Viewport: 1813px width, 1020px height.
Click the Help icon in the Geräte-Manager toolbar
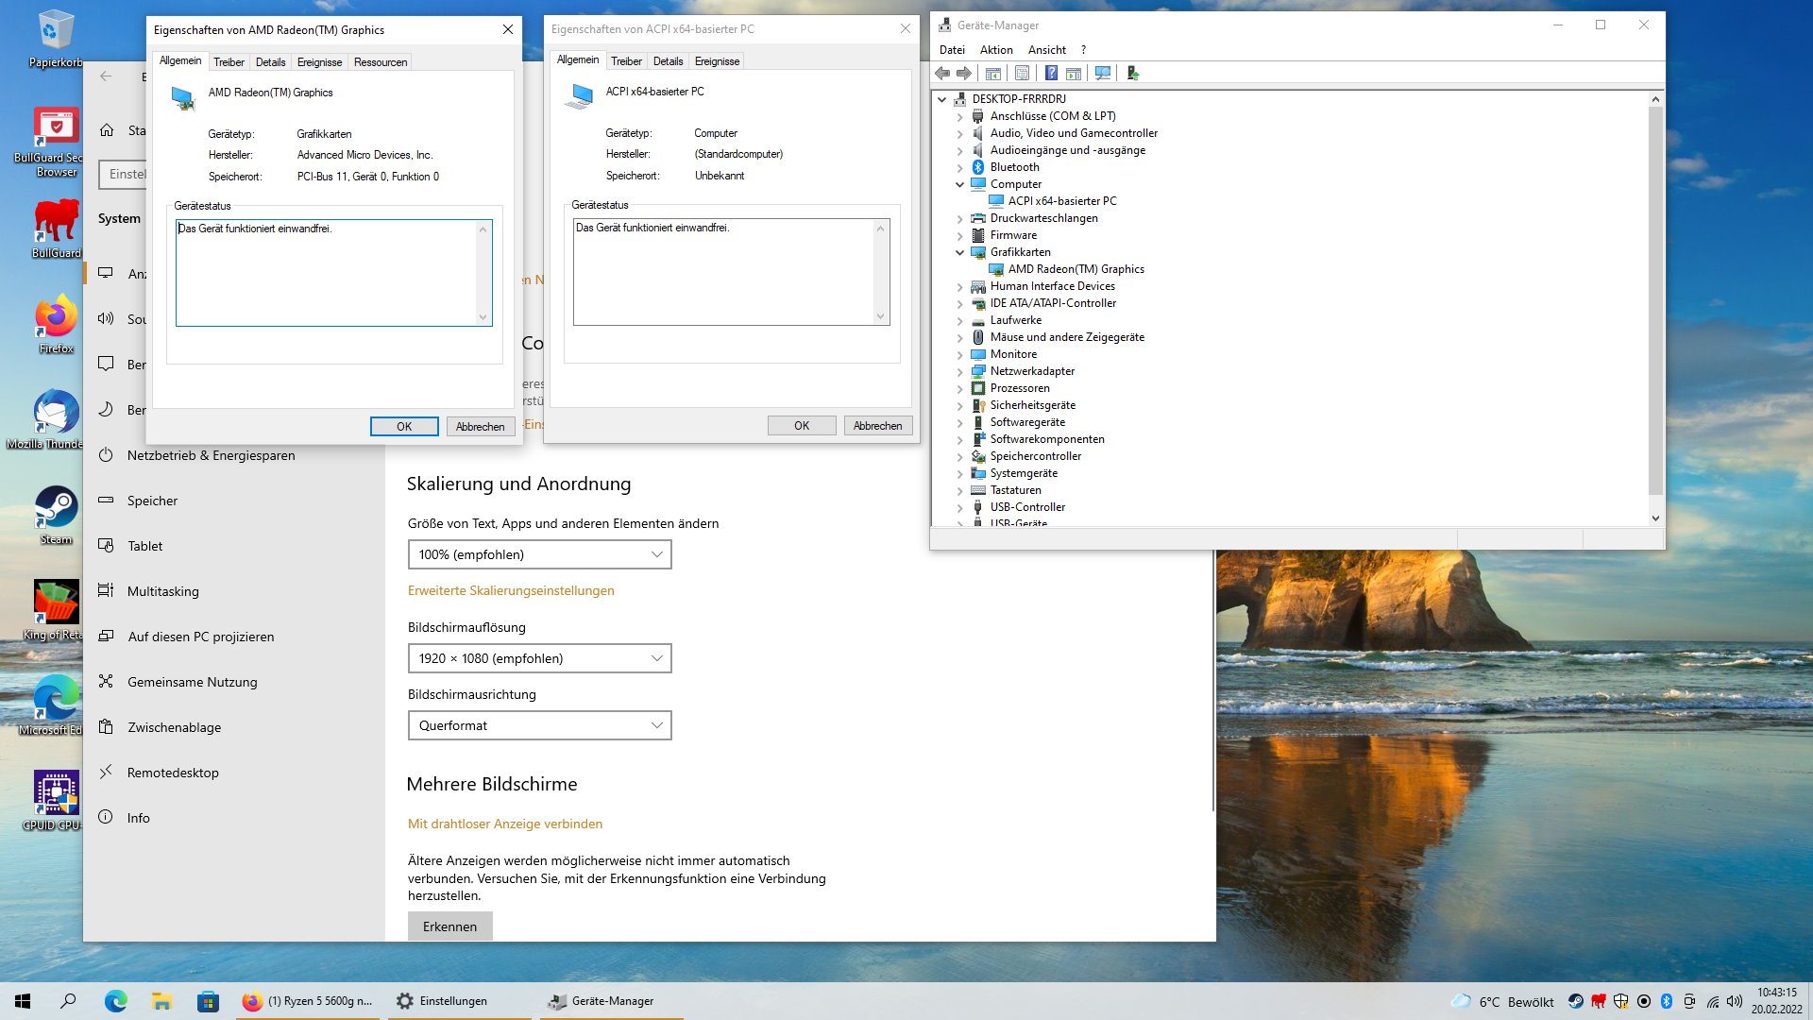(x=1051, y=74)
